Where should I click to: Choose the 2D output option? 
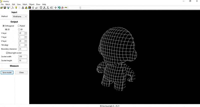click(x=6, y=29)
